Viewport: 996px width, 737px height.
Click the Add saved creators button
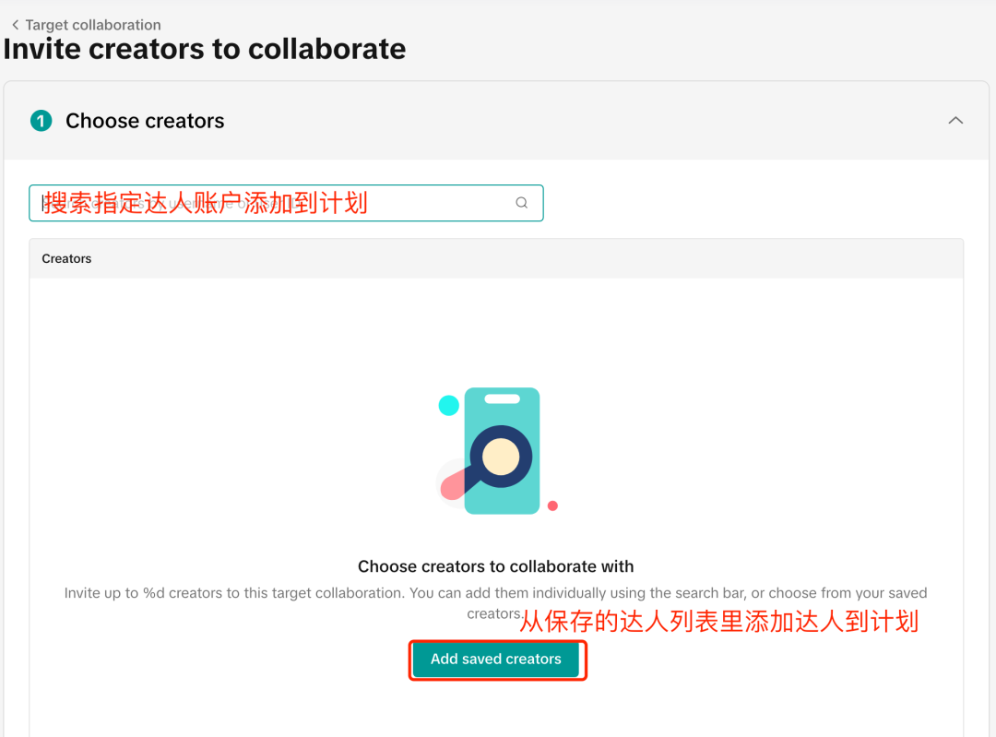click(496, 660)
